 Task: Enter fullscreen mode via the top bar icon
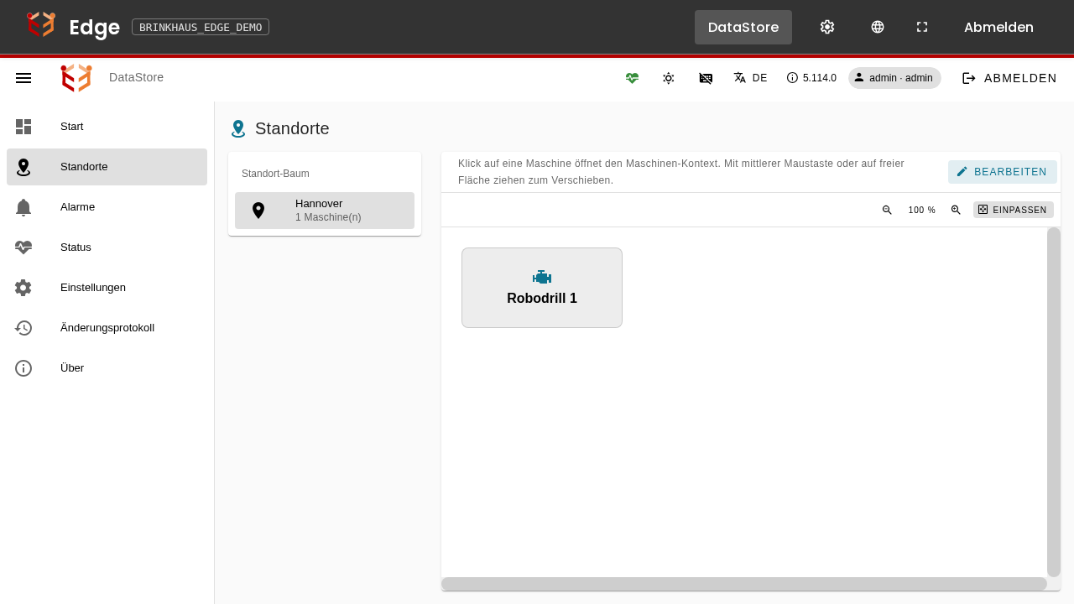922,27
